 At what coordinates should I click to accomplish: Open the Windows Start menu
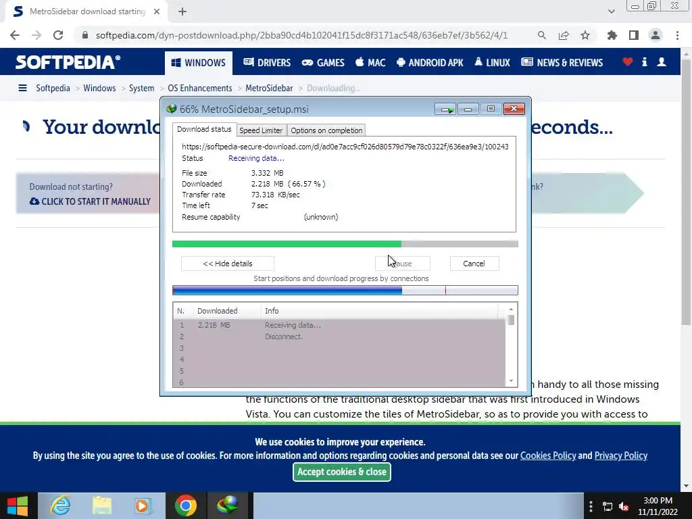click(18, 505)
